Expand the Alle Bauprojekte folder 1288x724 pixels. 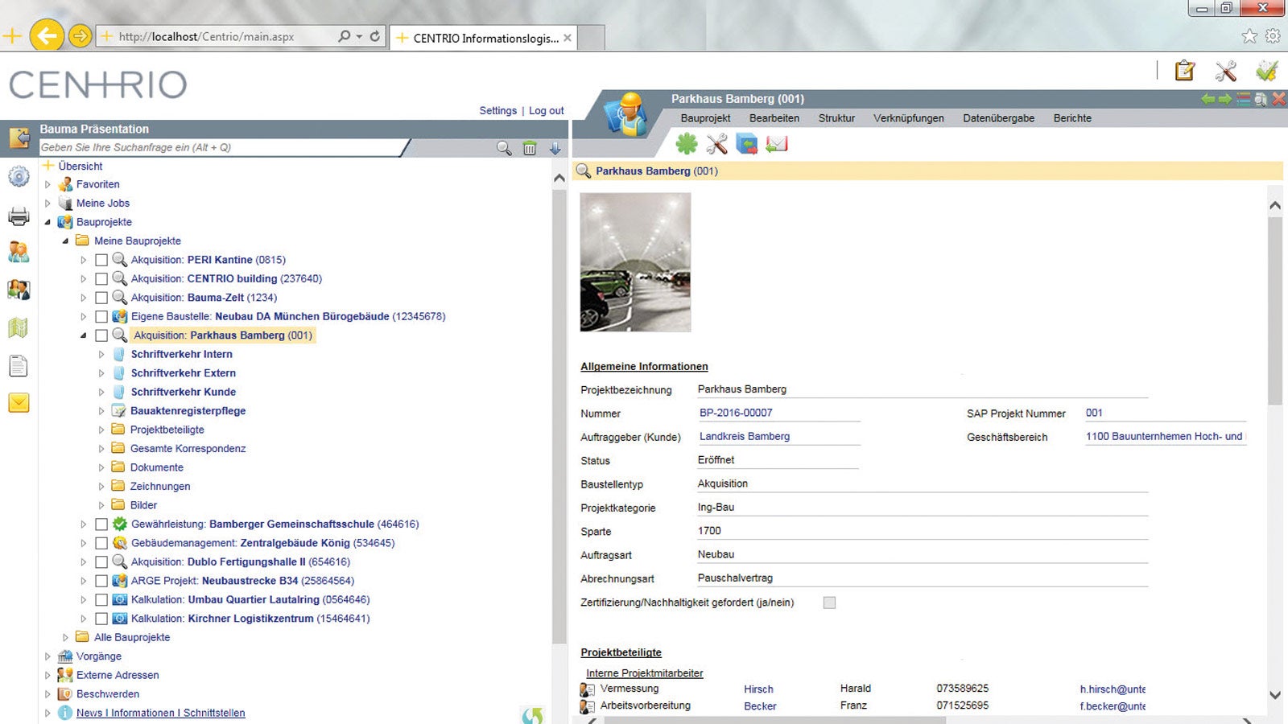point(66,637)
